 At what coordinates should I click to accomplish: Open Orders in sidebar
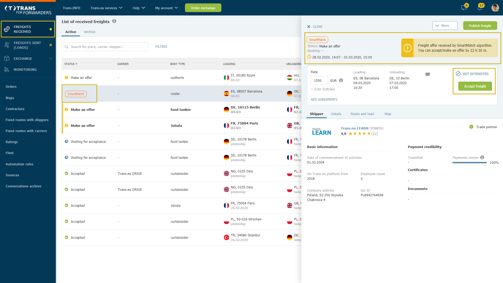[11, 86]
